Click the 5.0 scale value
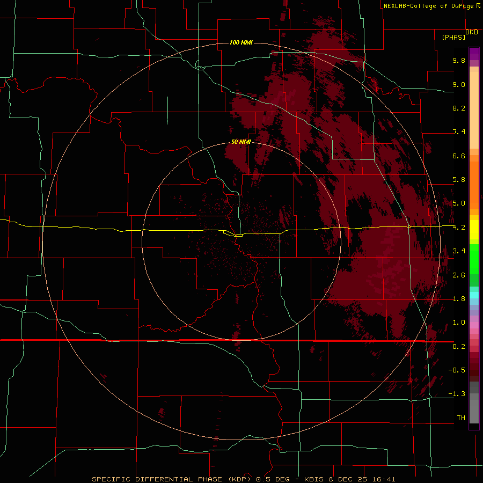This screenshot has height=483, width=483. click(459, 203)
